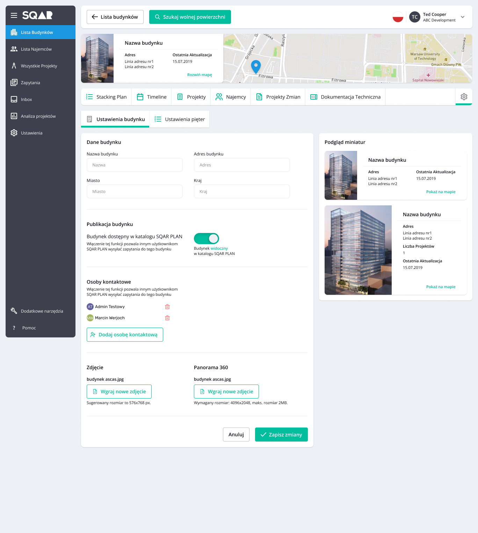Open Analiza projektów in sidebar
This screenshot has height=533, width=478.
tap(38, 116)
